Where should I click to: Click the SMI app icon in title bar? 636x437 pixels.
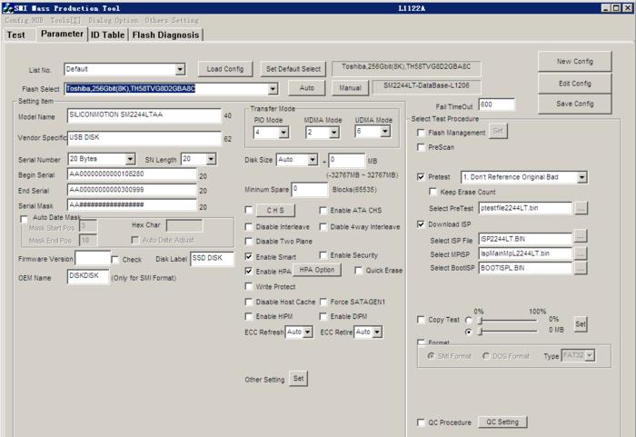point(7,7)
